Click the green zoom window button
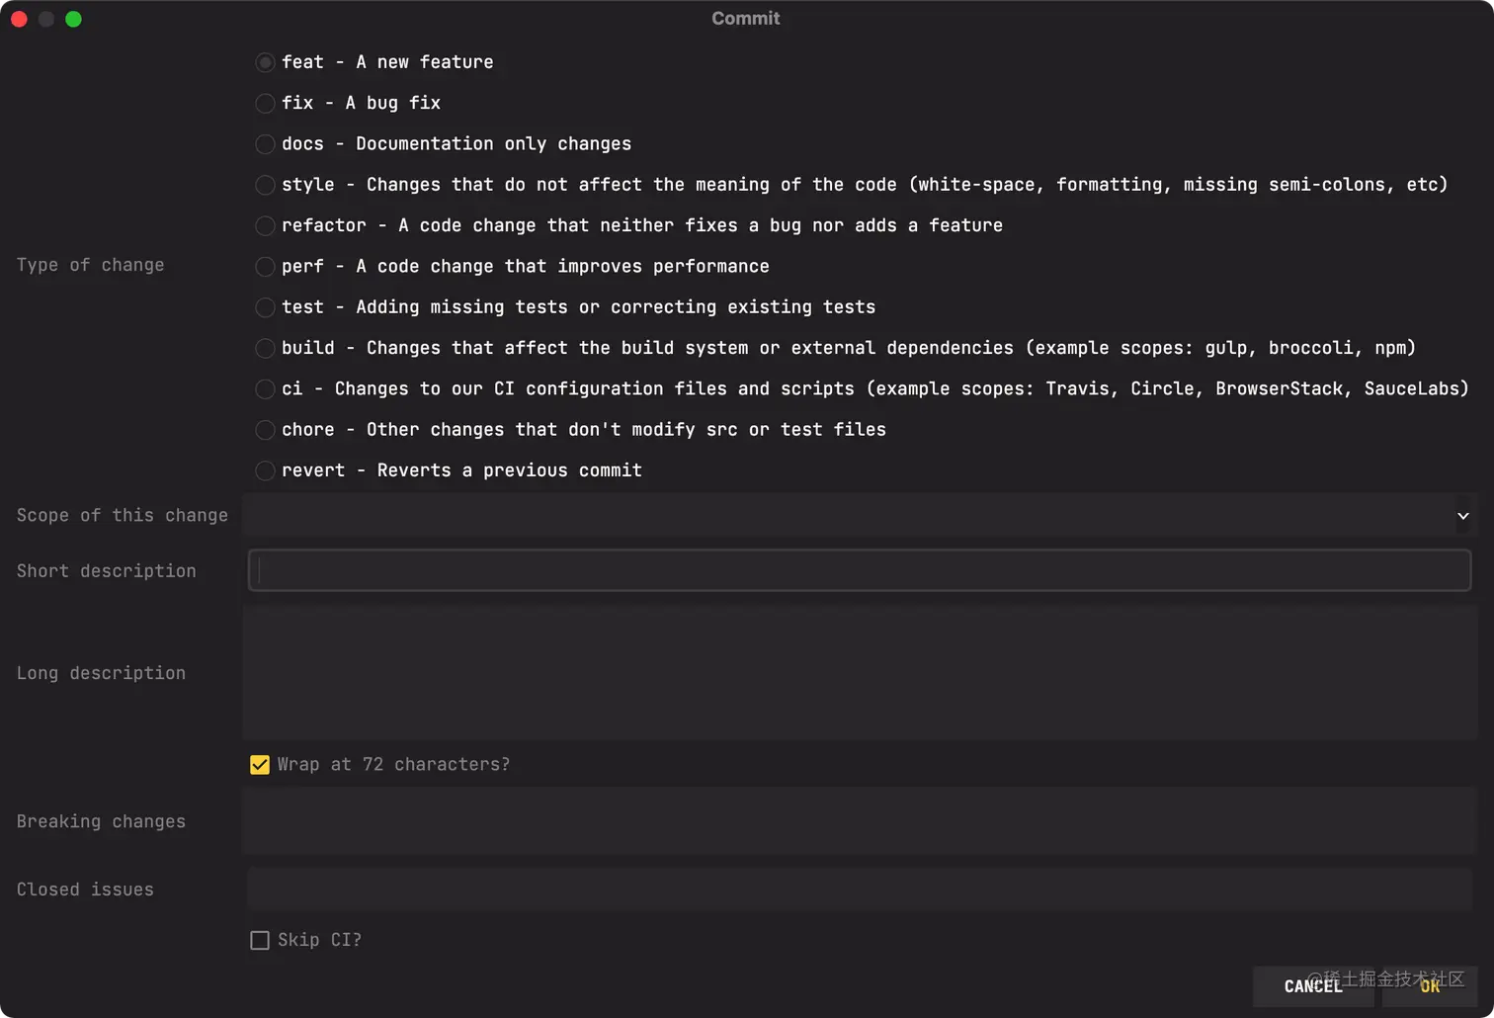Screen dimensions: 1494x1018 point(73,19)
